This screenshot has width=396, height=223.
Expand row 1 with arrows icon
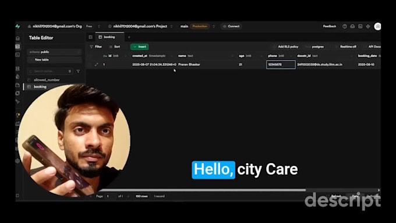point(96,65)
